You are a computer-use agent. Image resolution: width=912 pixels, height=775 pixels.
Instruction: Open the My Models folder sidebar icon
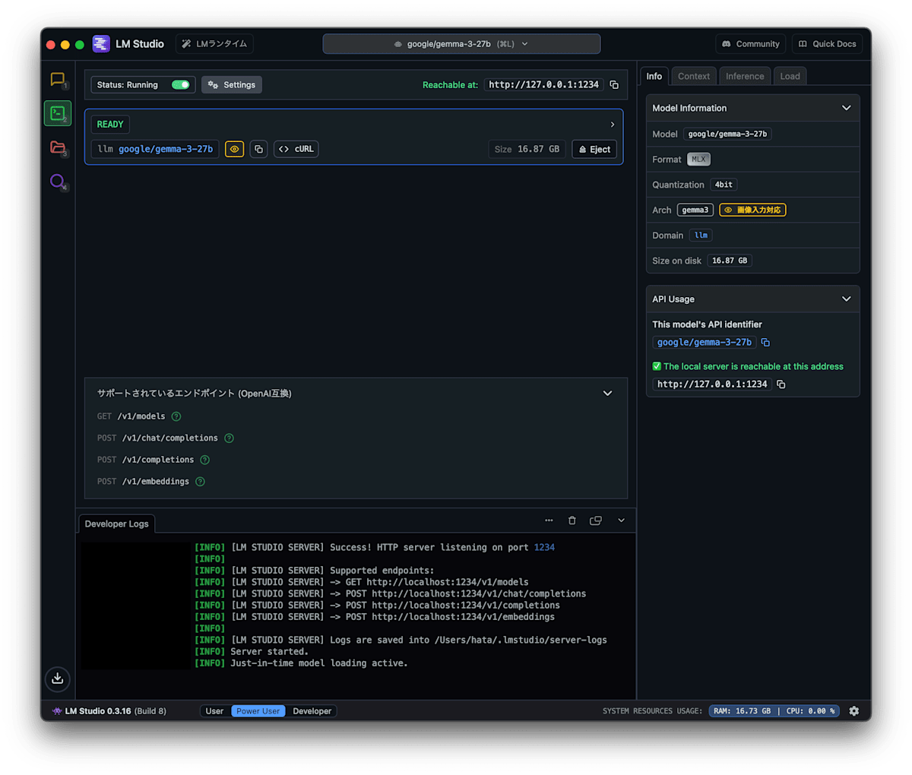(58, 147)
